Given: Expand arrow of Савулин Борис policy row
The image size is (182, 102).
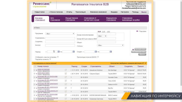Looking at the screenshot, I should (37, 74).
